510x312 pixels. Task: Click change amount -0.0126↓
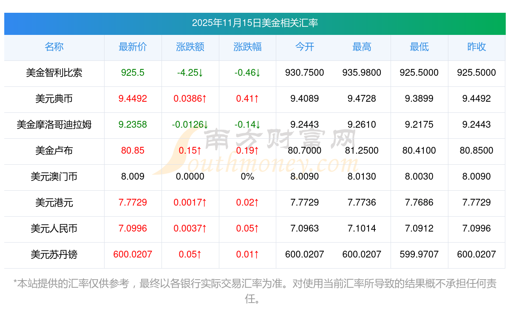coord(190,125)
